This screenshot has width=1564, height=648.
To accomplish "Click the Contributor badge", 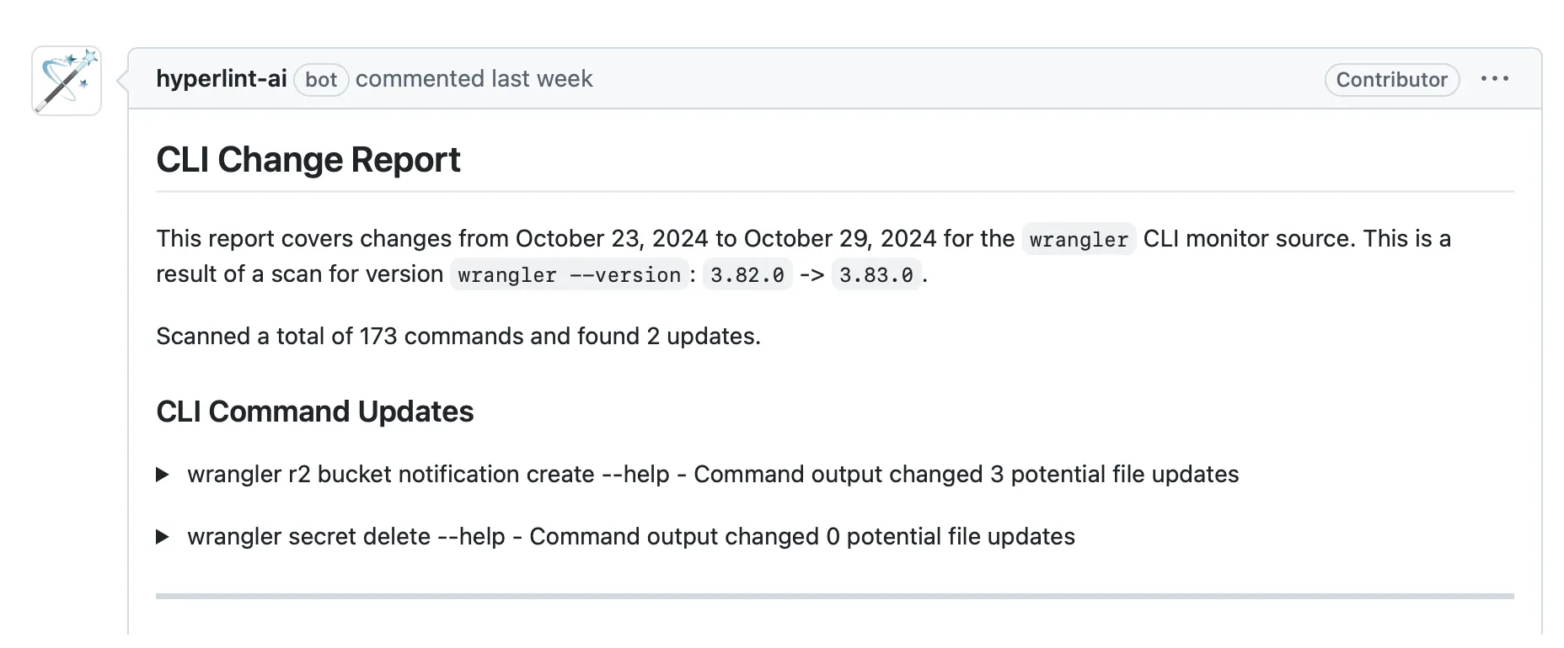I will [1391, 80].
